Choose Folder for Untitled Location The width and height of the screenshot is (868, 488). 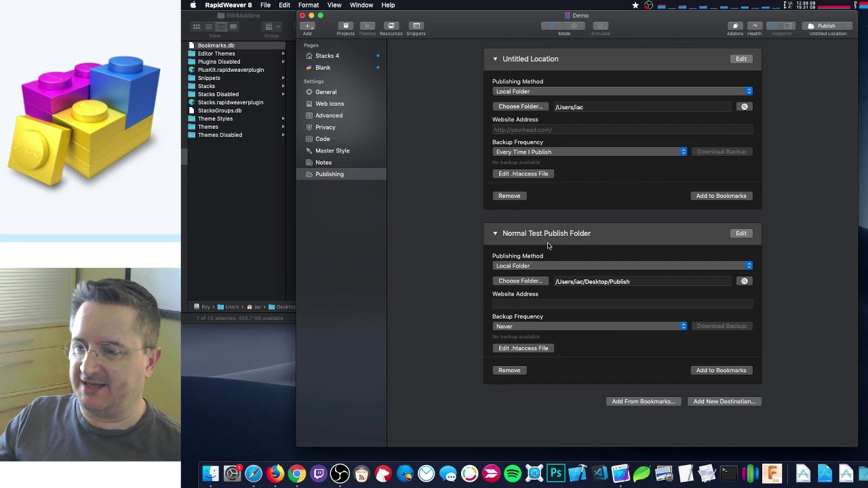click(x=520, y=106)
